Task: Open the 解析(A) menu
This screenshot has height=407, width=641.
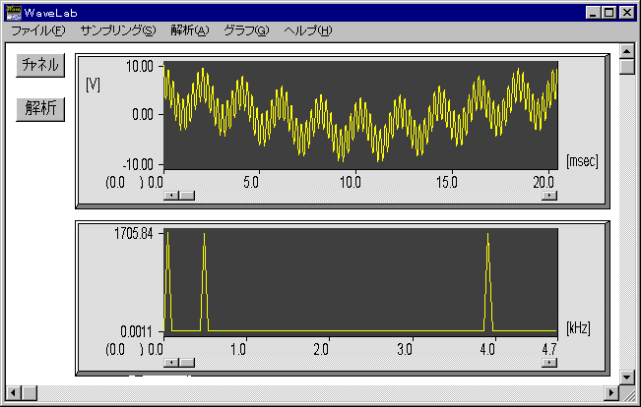Action: tap(190, 30)
